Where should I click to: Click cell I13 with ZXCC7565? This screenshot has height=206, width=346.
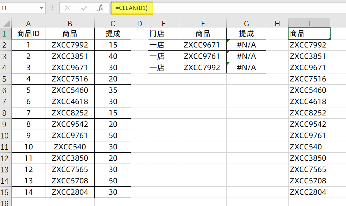click(x=309, y=169)
